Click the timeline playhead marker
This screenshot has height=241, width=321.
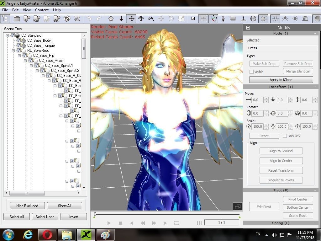(x=95, y=214)
